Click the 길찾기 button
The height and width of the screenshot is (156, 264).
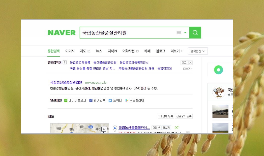(x=166, y=128)
